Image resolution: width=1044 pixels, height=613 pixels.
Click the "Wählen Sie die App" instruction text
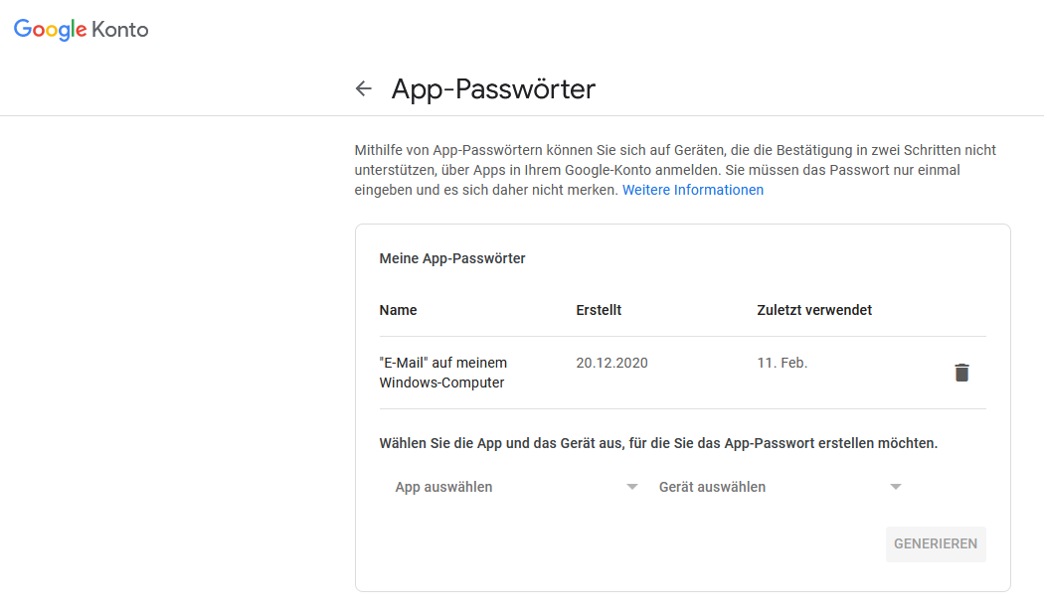point(658,443)
